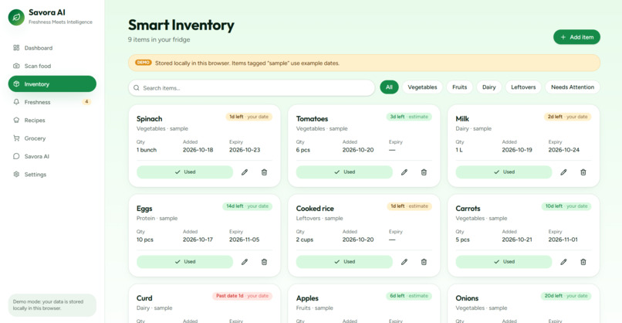The image size is (622, 323).
Task: Filter by Fruits
Action: click(459, 87)
